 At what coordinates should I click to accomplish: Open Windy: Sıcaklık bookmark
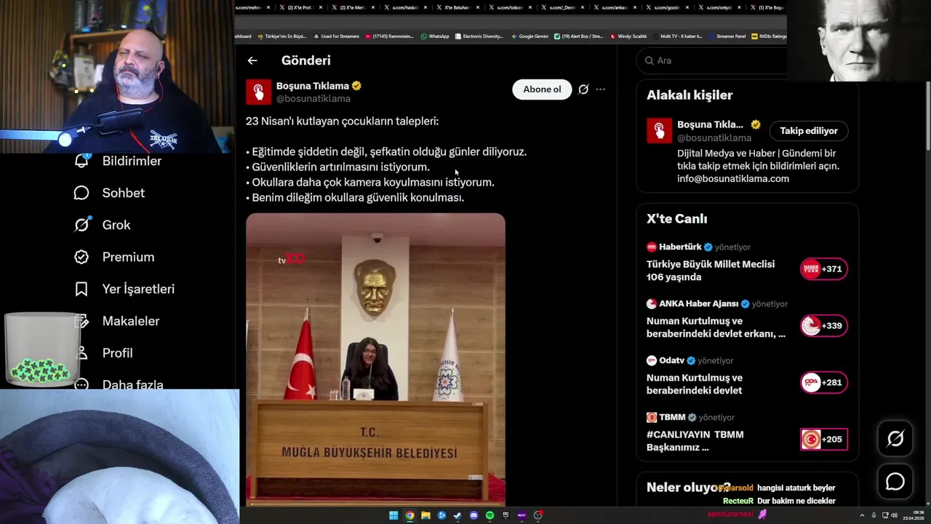628,36
